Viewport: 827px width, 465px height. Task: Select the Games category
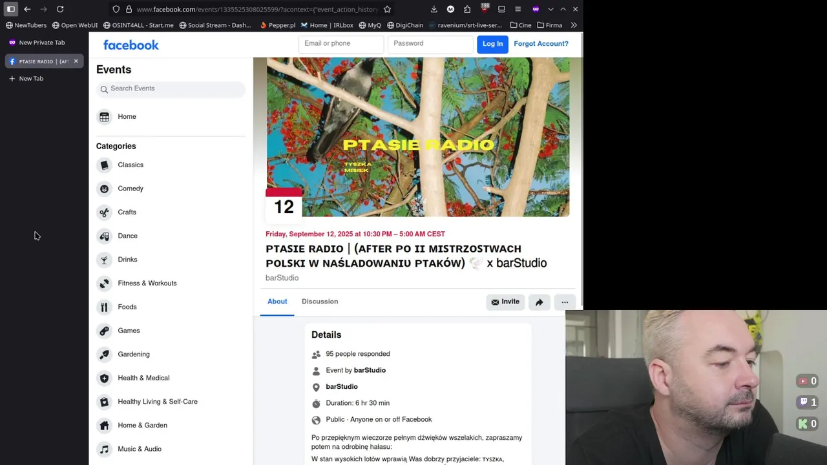pyautogui.click(x=171, y=331)
